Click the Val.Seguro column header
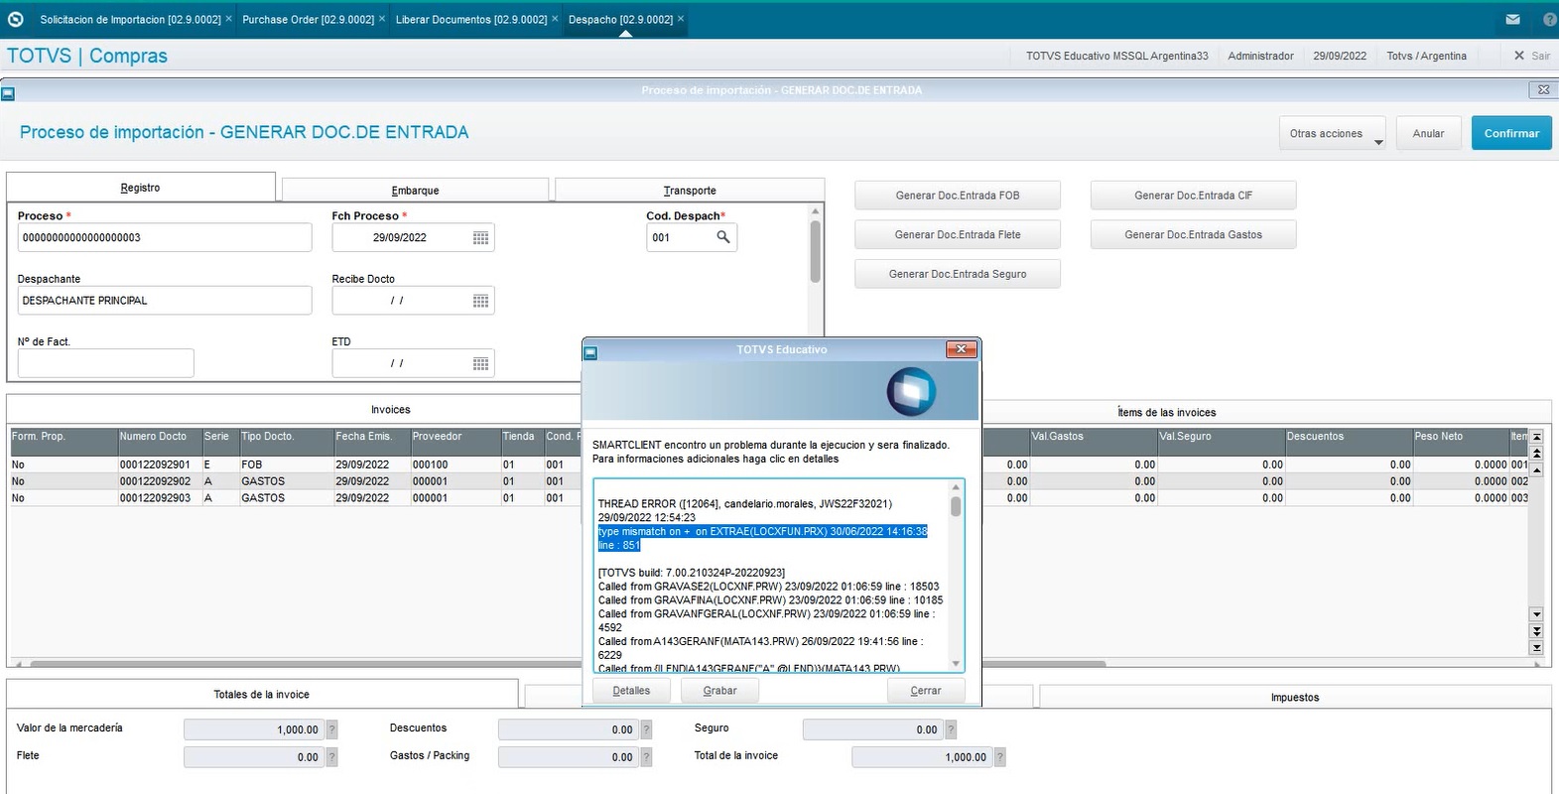This screenshot has width=1559, height=794. pyautogui.click(x=1220, y=437)
